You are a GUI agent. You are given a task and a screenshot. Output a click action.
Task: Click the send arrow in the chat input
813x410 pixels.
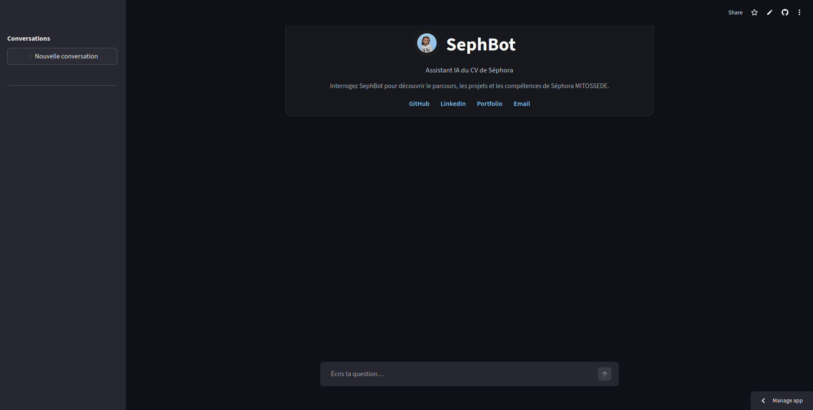pos(604,374)
